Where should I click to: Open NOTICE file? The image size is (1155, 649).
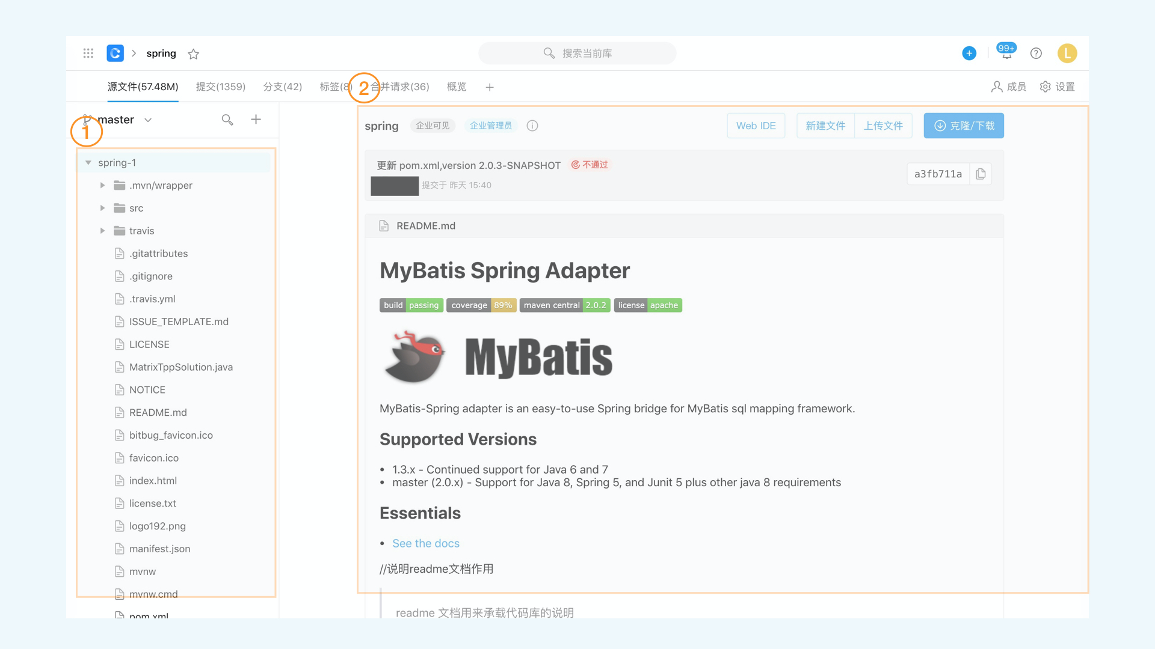pyautogui.click(x=147, y=390)
